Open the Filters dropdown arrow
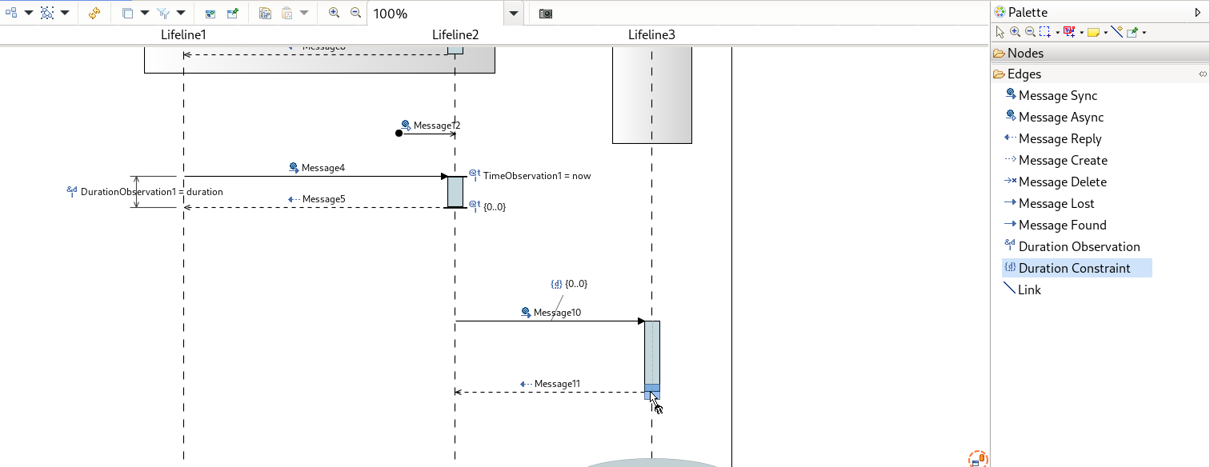Viewport: 1210px width, 467px height. [x=181, y=14]
